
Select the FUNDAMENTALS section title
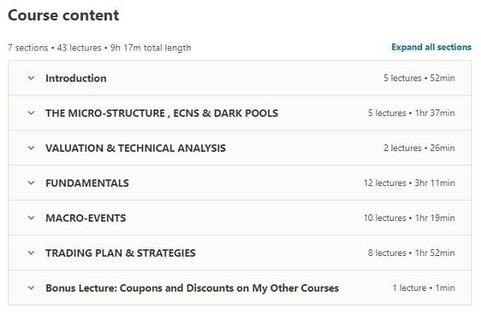click(87, 183)
